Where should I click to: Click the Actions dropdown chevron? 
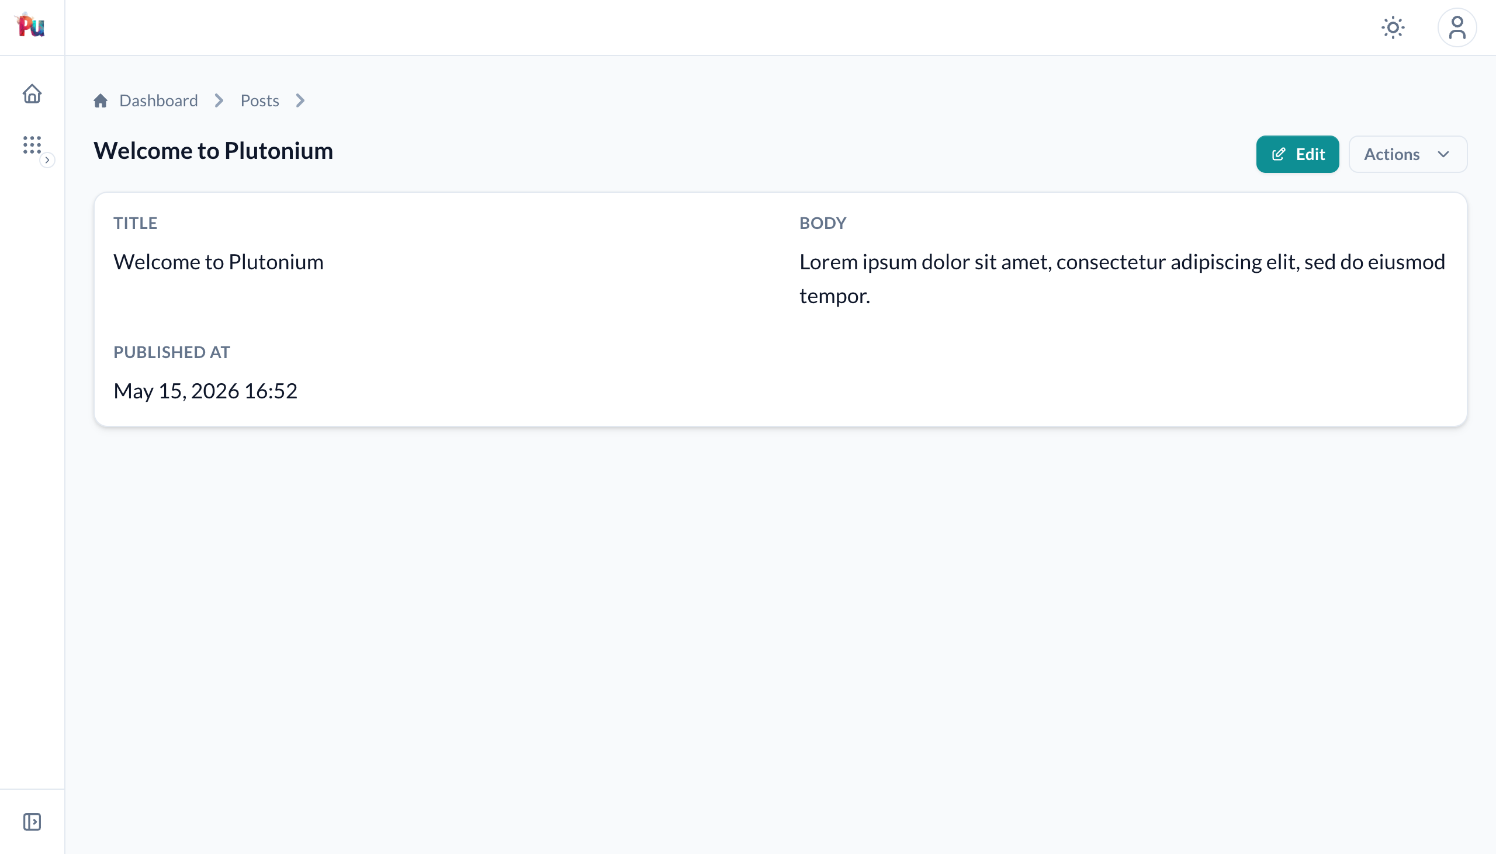1443,154
